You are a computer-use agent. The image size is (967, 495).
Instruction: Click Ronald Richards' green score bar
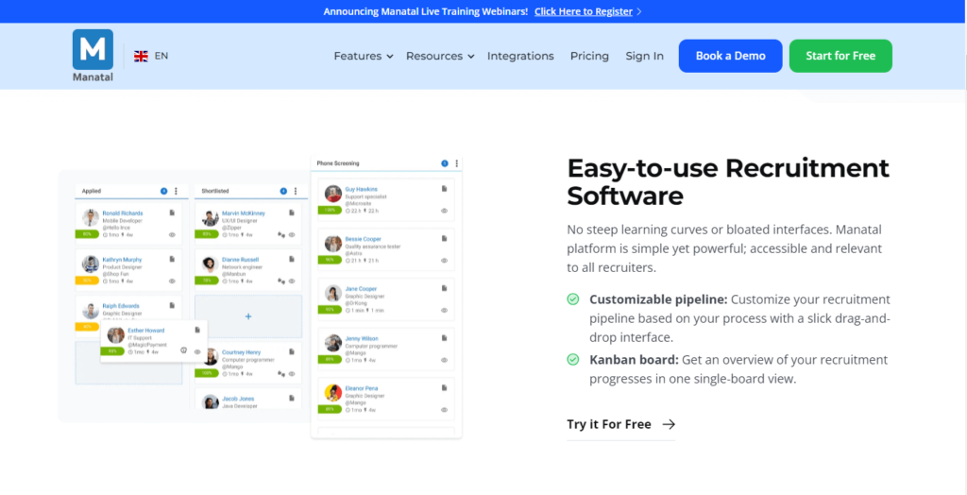pos(87,234)
